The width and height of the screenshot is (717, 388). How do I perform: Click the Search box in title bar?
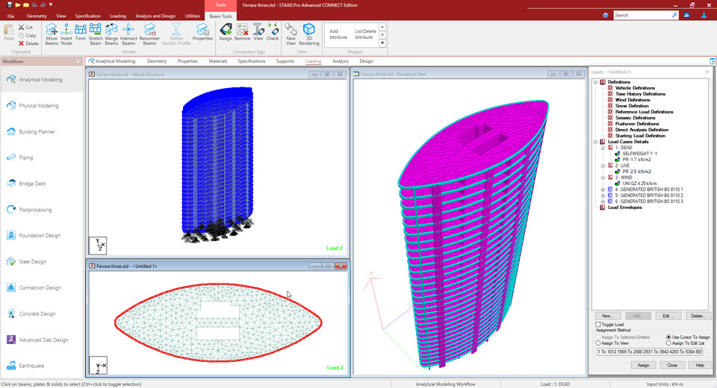point(642,15)
